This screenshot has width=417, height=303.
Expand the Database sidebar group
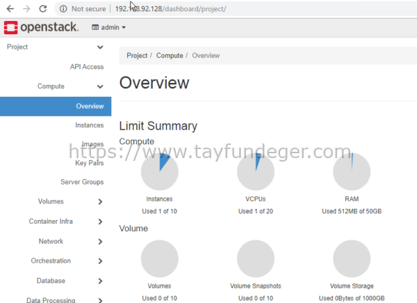pos(100,281)
